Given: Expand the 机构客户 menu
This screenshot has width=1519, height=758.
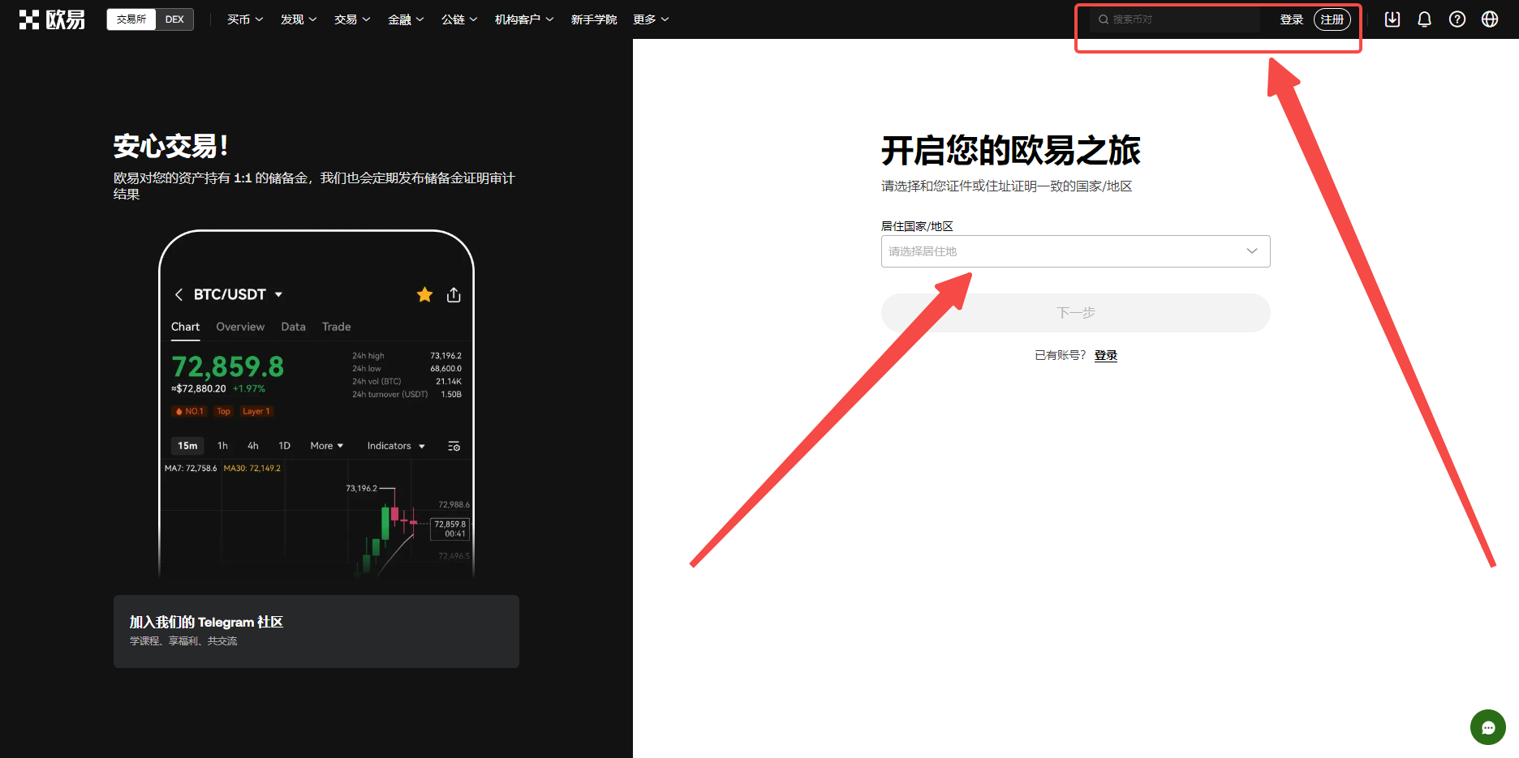Looking at the screenshot, I should (x=524, y=19).
